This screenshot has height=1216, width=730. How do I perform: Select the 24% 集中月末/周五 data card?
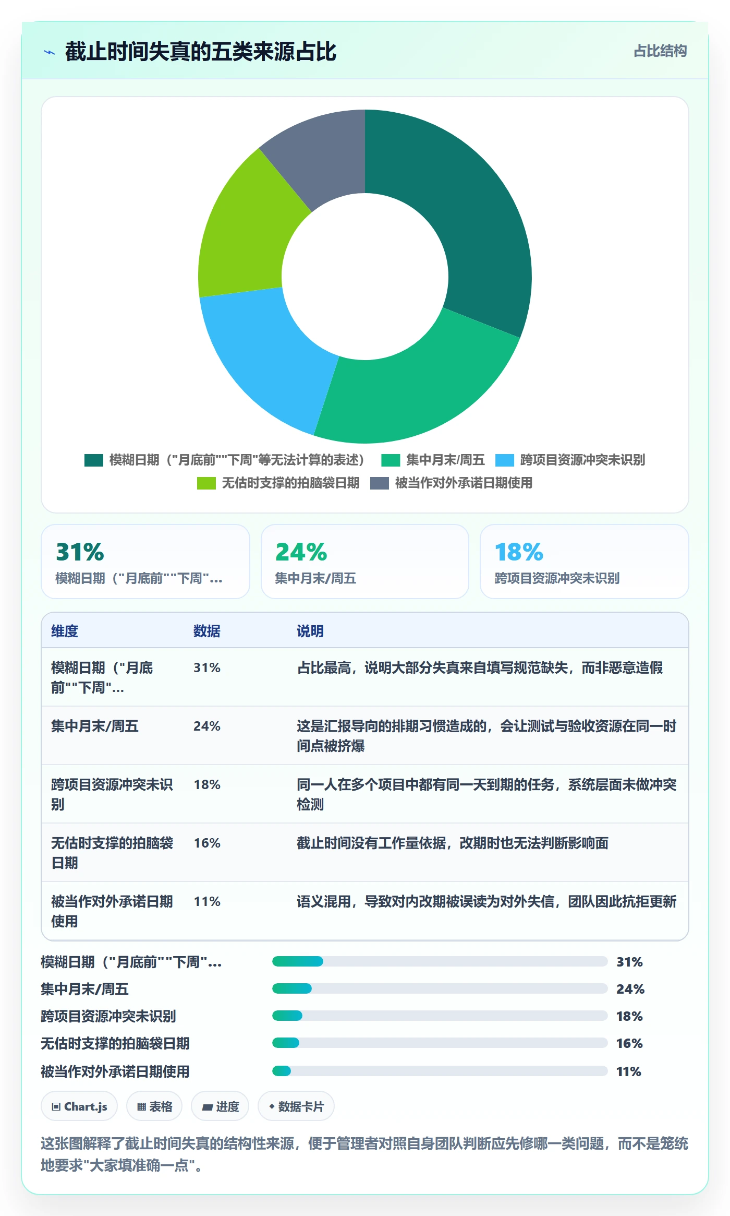coord(365,562)
